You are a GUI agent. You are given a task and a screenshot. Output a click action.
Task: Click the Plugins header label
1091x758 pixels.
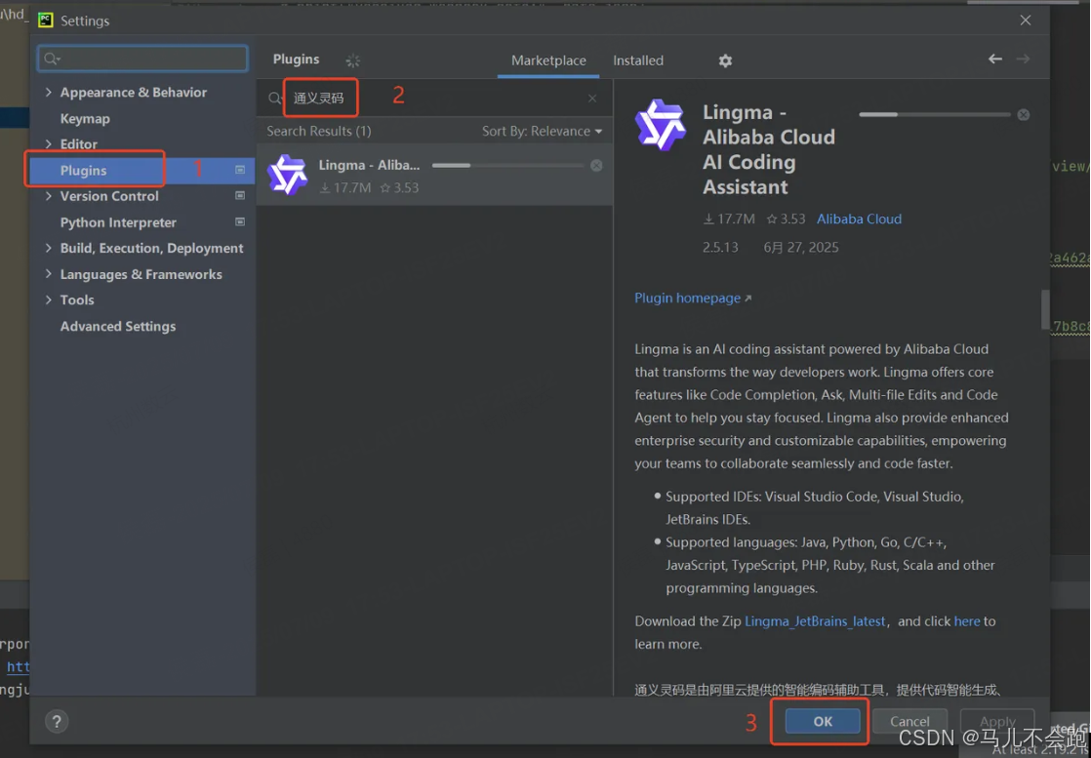click(296, 60)
